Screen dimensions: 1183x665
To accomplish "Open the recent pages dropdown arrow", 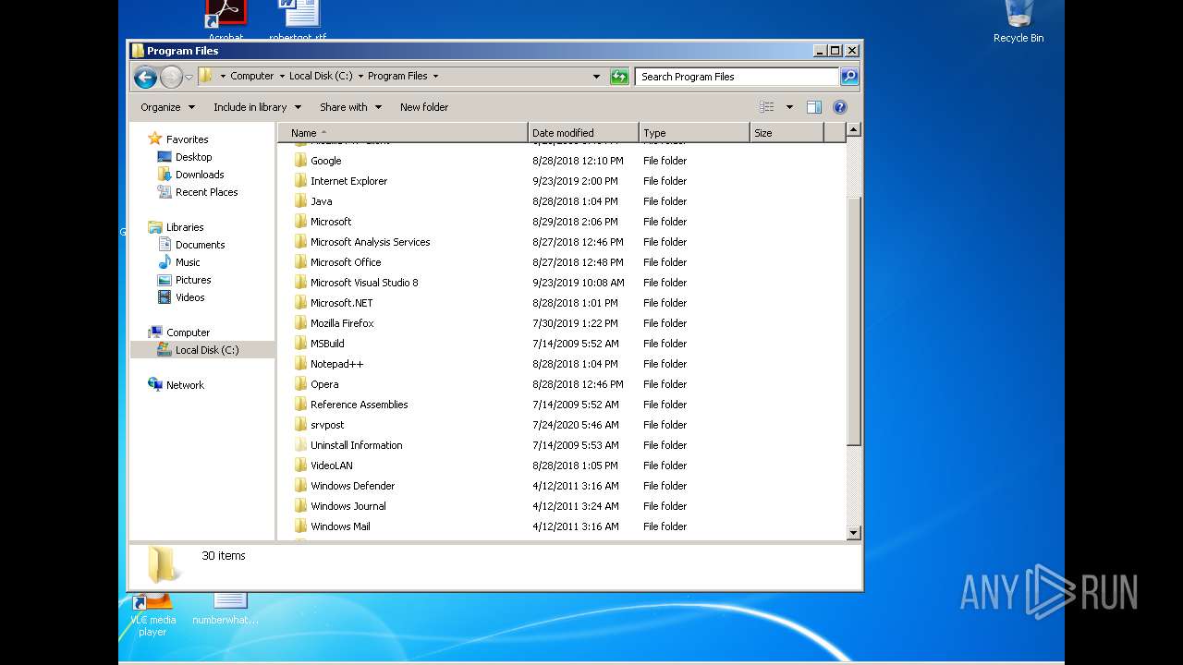I will [x=189, y=77].
